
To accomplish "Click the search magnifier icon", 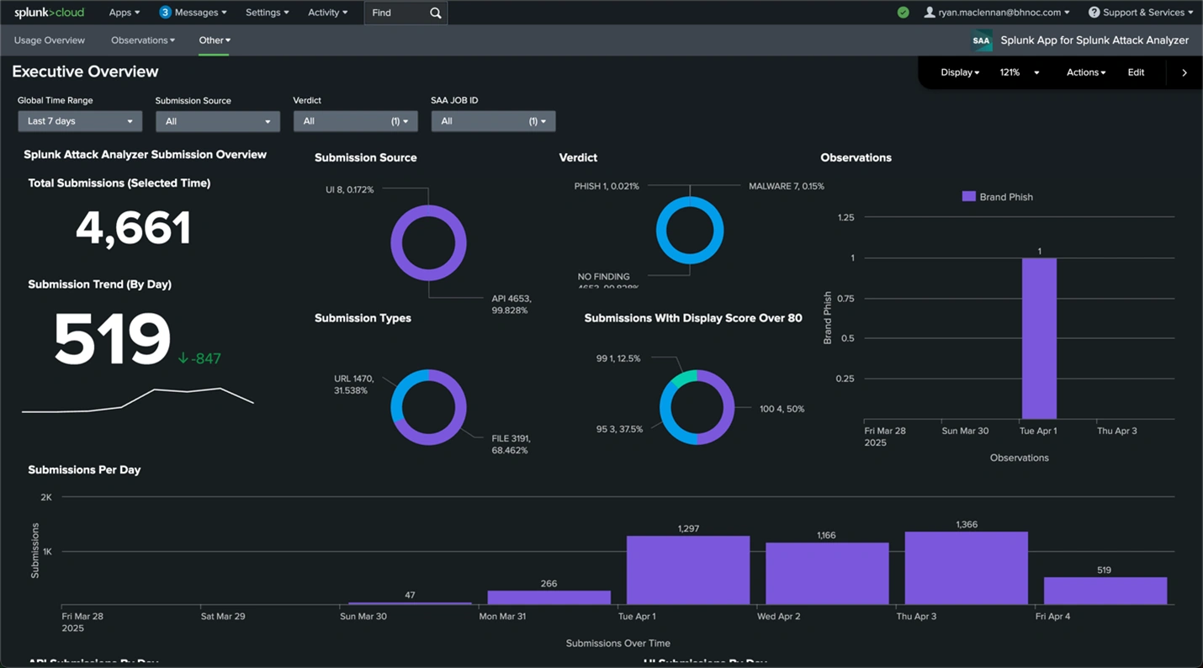I will 435,13.
